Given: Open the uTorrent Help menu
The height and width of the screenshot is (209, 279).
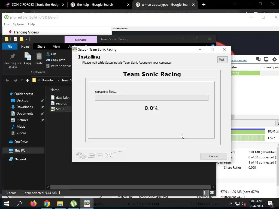Looking at the screenshot, I should (x=31, y=24).
